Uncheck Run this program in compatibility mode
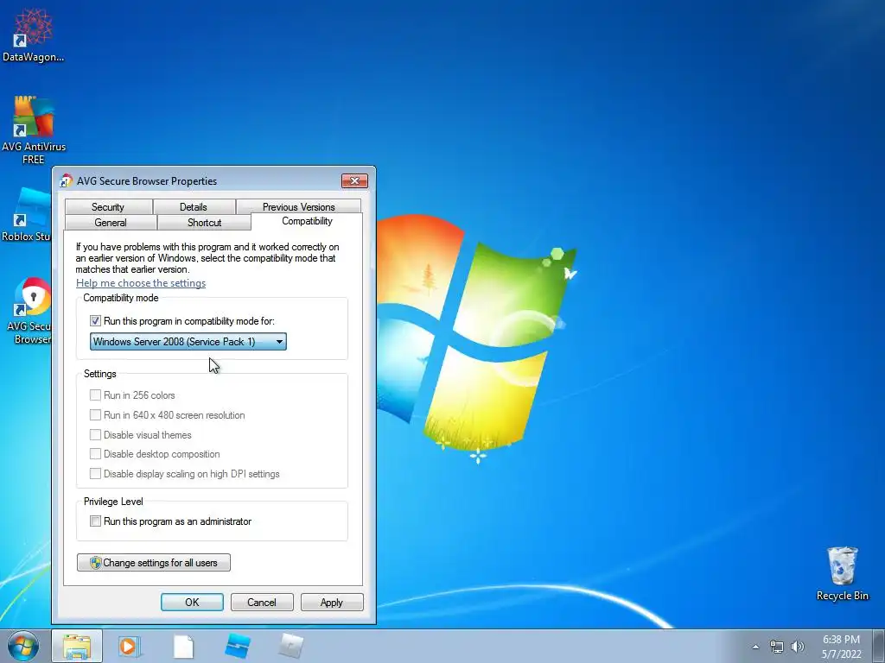Screen dimensions: 885x663 click(x=95, y=321)
